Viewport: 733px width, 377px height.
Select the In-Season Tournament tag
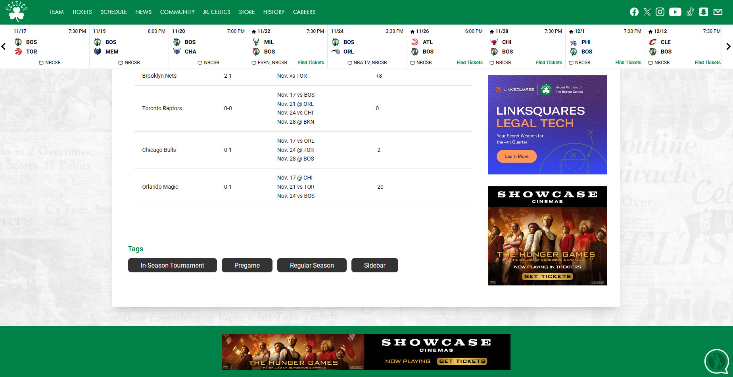pyautogui.click(x=172, y=265)
